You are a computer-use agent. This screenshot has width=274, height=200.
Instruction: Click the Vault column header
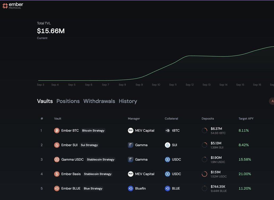coord(58,119)
